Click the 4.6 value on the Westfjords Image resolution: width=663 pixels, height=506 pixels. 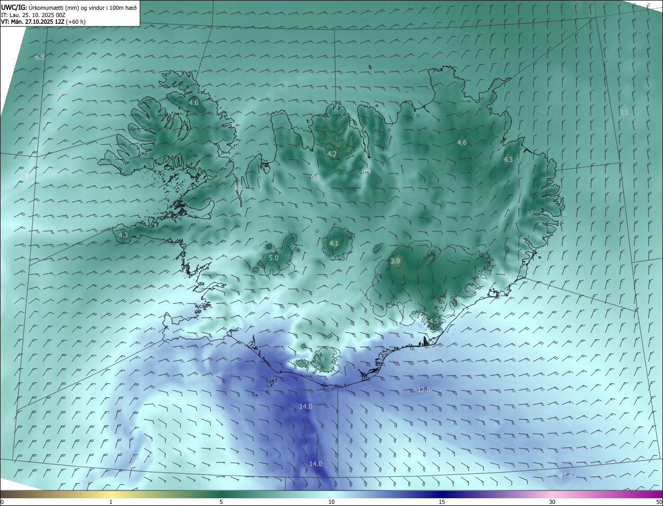(193, 103)
